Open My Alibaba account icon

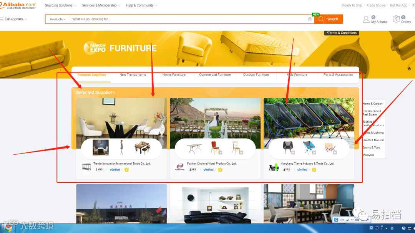pos(366,19)
